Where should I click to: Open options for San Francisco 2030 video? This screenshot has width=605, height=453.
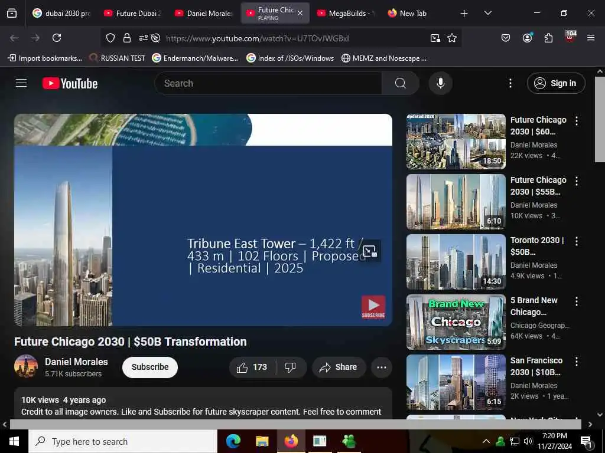point(577,362)
